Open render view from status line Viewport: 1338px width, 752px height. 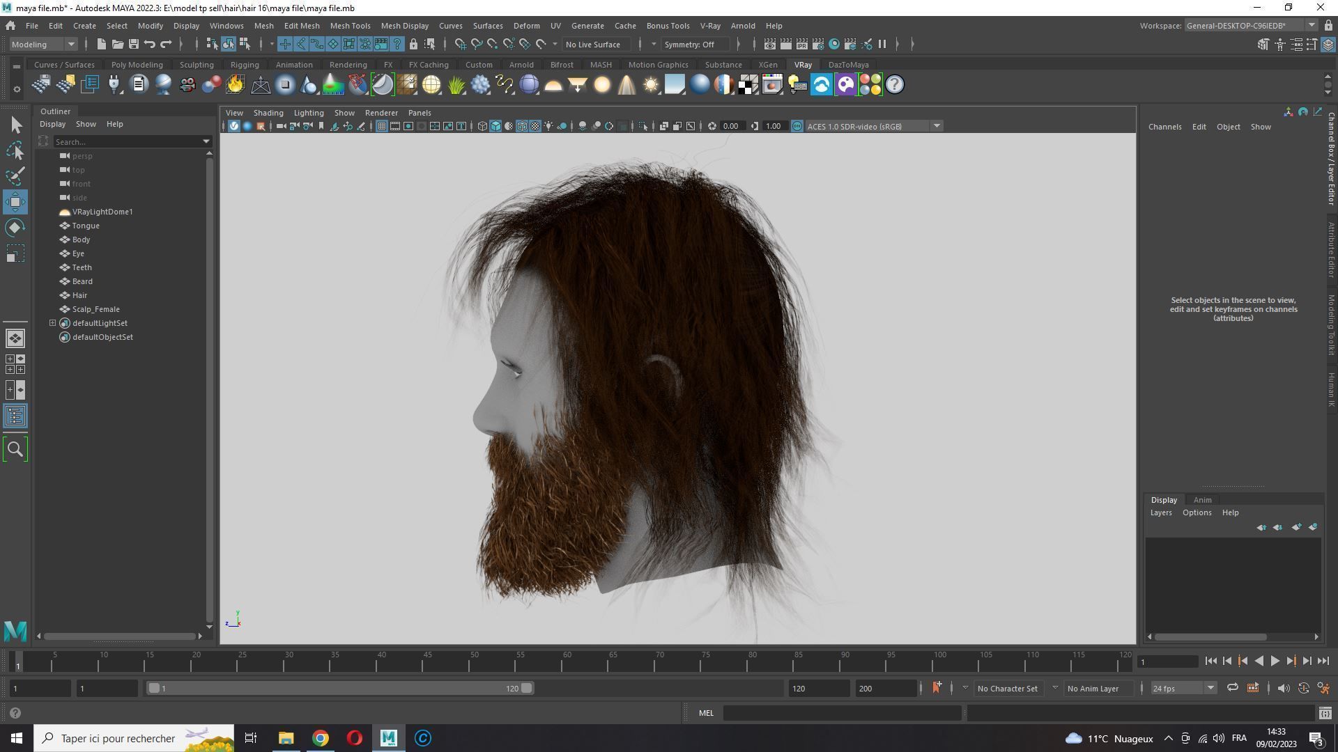point(770,45)
